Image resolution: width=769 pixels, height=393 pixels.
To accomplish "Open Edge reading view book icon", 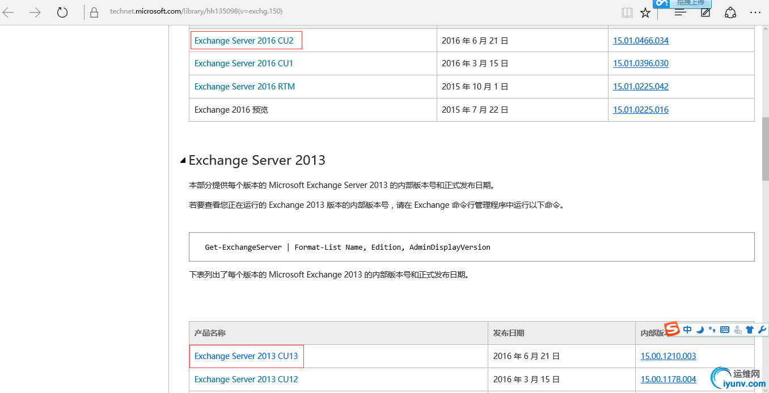I will 627,12.
